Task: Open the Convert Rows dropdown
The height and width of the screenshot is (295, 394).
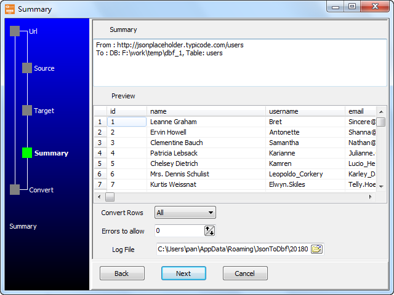Action: click(185, 213)
